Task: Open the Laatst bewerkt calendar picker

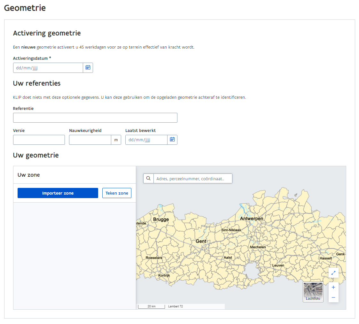Action: coord(172,140)
